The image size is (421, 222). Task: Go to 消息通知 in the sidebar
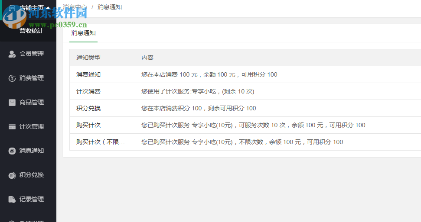[x=31, y=151]
